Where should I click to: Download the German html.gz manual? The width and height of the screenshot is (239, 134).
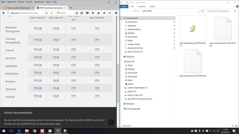tap(38, 57)
